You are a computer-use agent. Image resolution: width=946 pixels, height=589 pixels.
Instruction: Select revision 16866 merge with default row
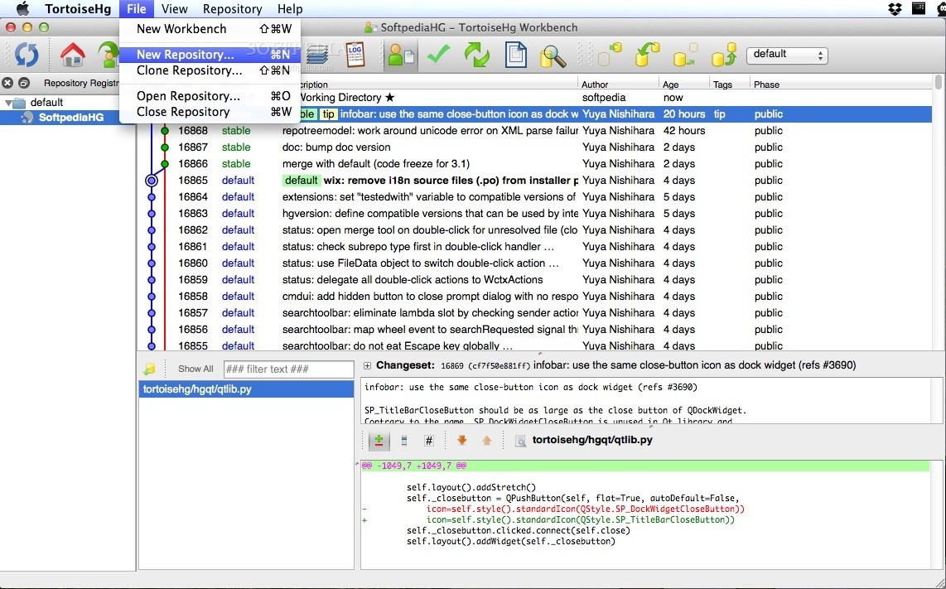535,163
